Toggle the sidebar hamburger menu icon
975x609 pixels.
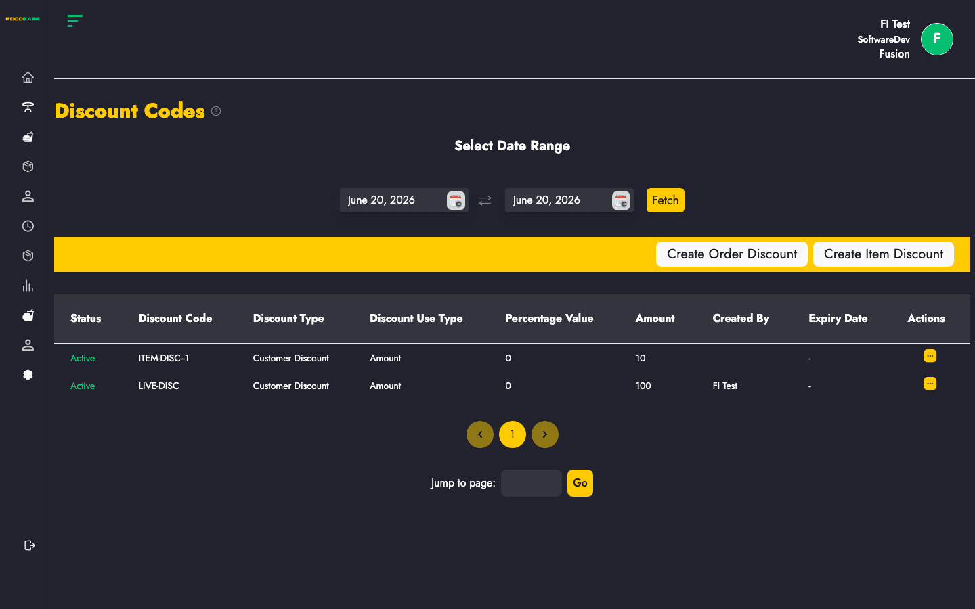(74, 20)
